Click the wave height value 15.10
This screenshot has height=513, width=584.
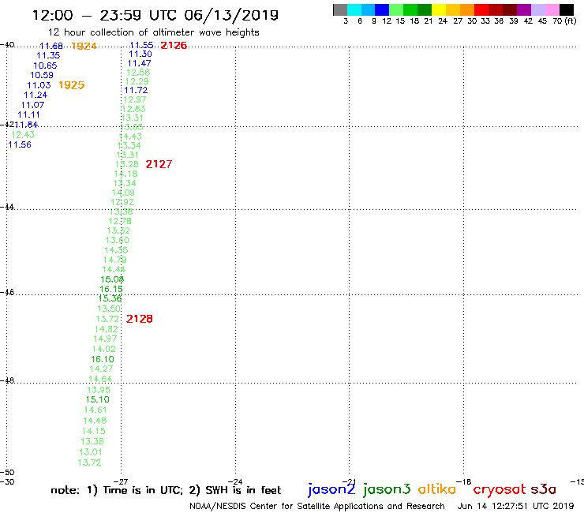[98, 399]
